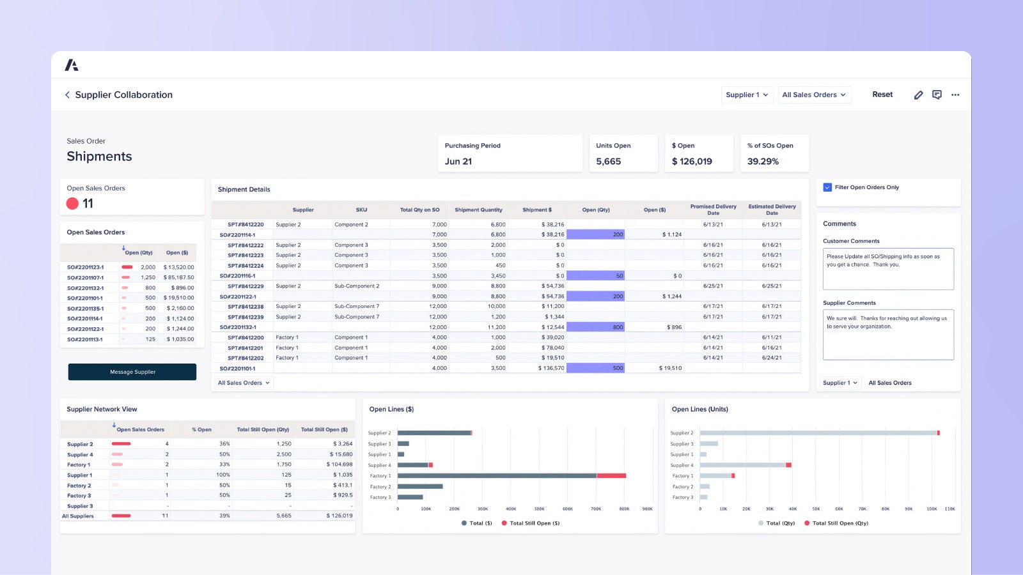The image size is (1023, 575).
Task: Click Factory 1's red open bar in Open Lines
Action: coord(611,475)
